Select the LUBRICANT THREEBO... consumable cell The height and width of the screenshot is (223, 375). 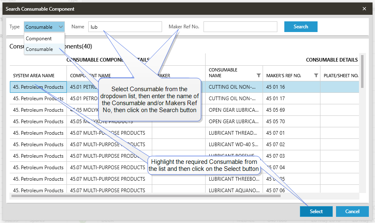[234, 179]
